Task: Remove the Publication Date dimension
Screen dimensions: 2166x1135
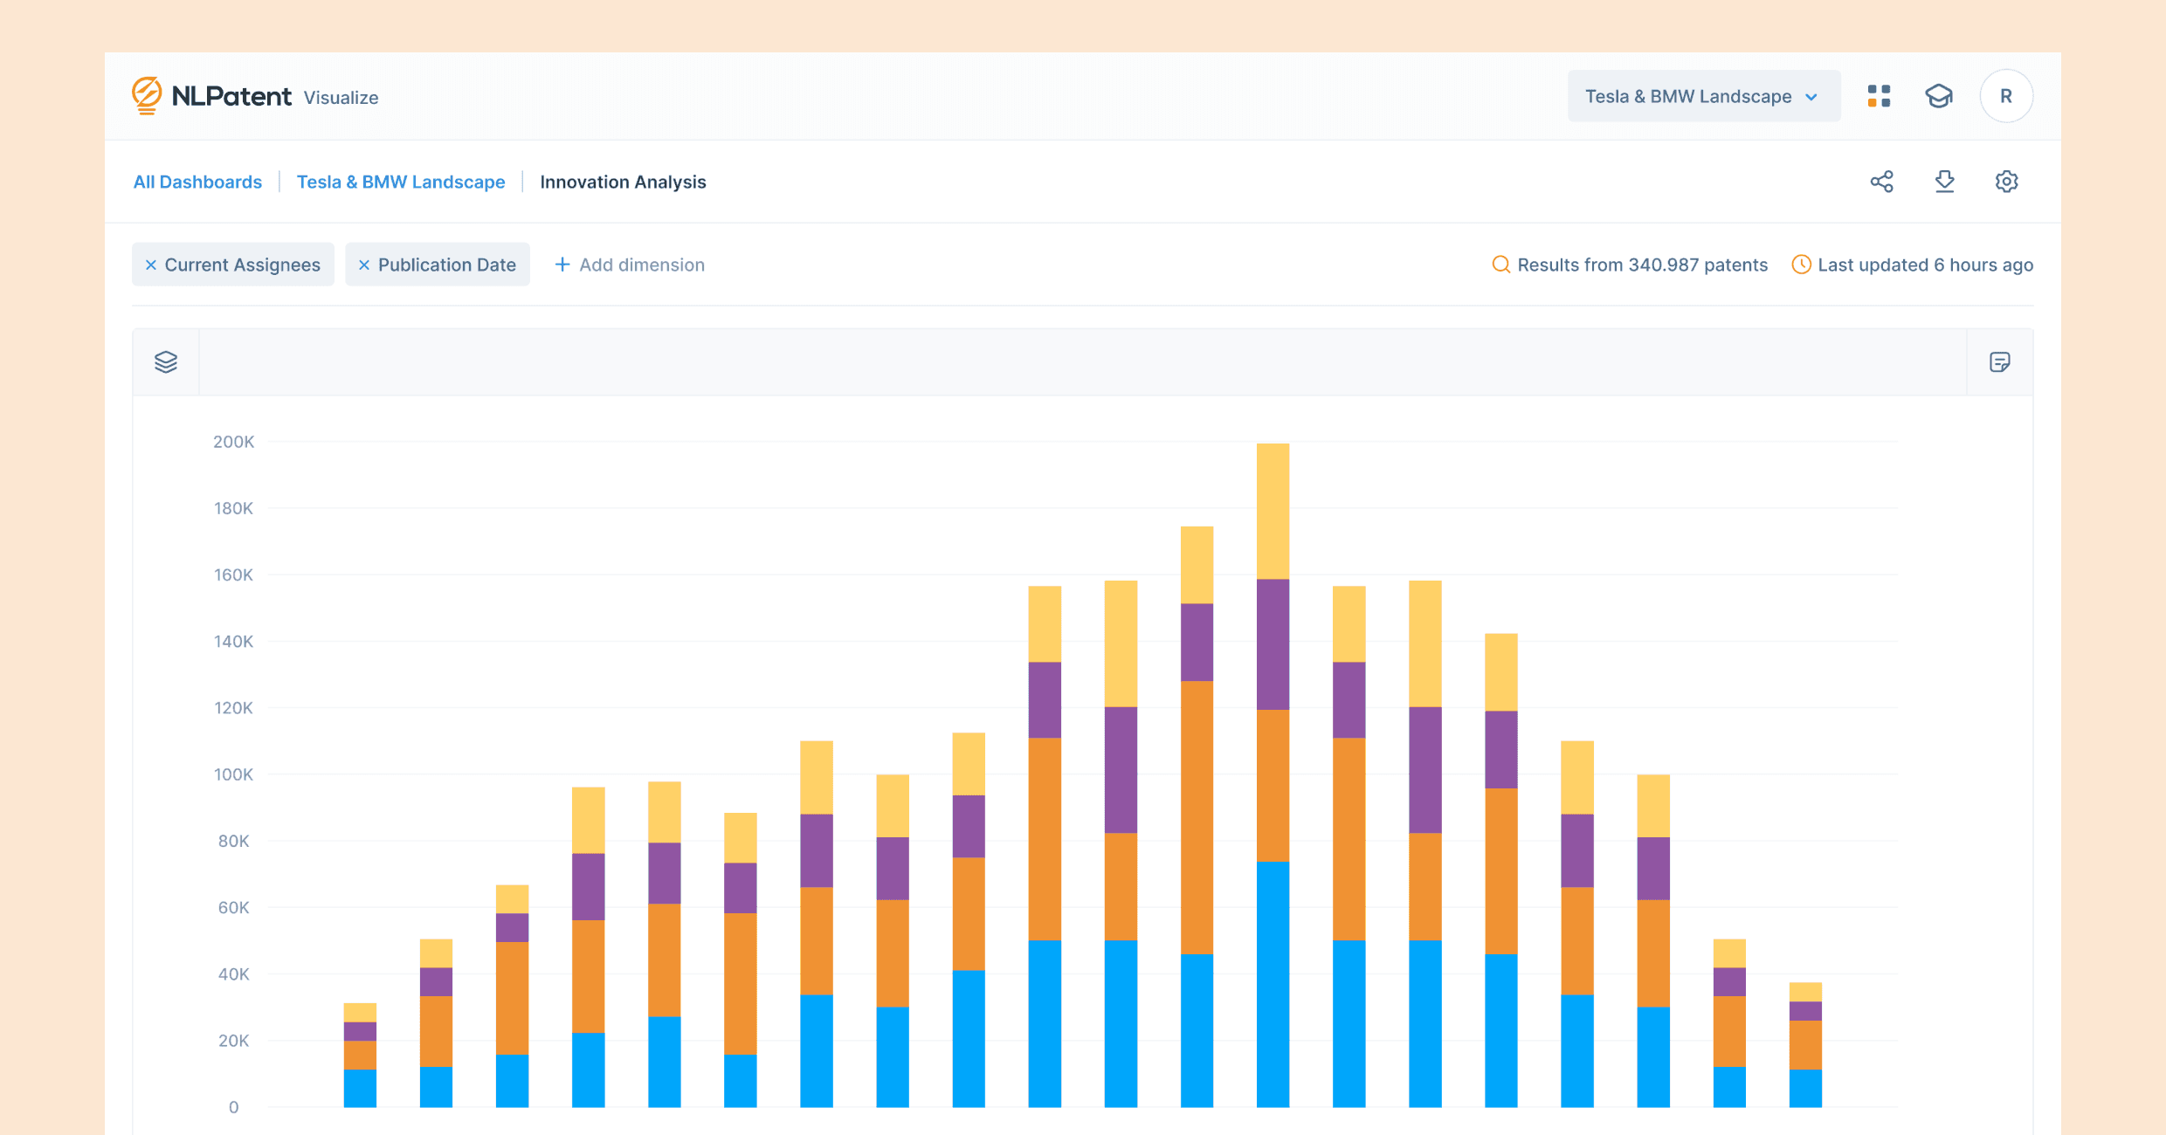Action: (364, 265)
